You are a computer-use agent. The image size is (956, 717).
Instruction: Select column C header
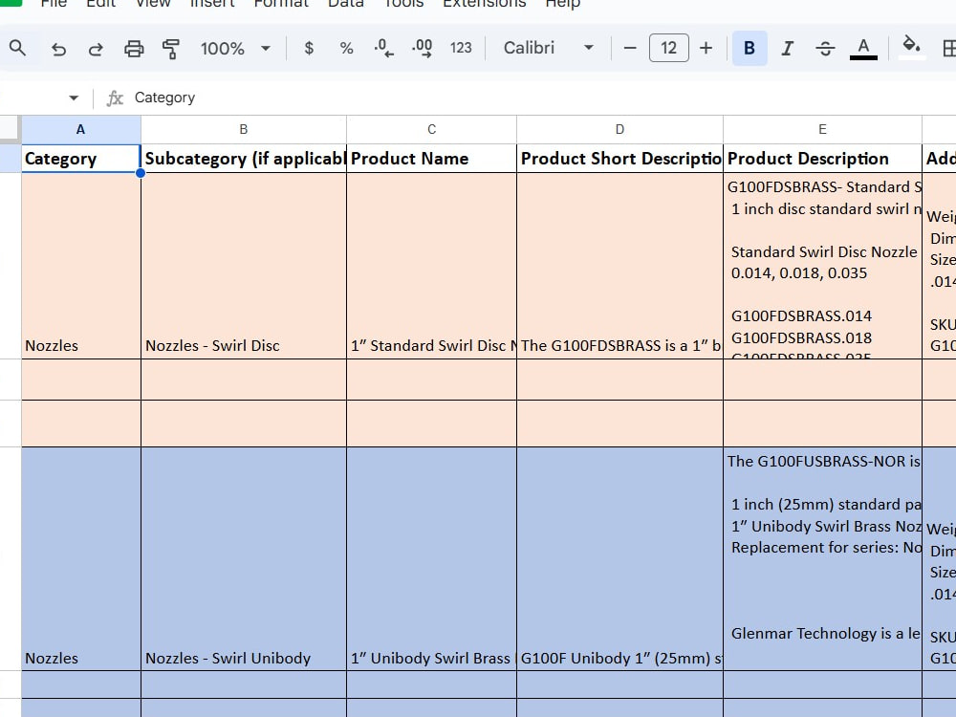432,129
